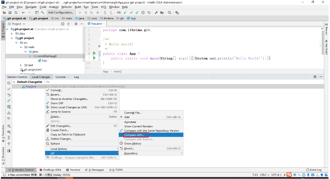
Task: Switch to the Log tab
Action: point(76,77)
